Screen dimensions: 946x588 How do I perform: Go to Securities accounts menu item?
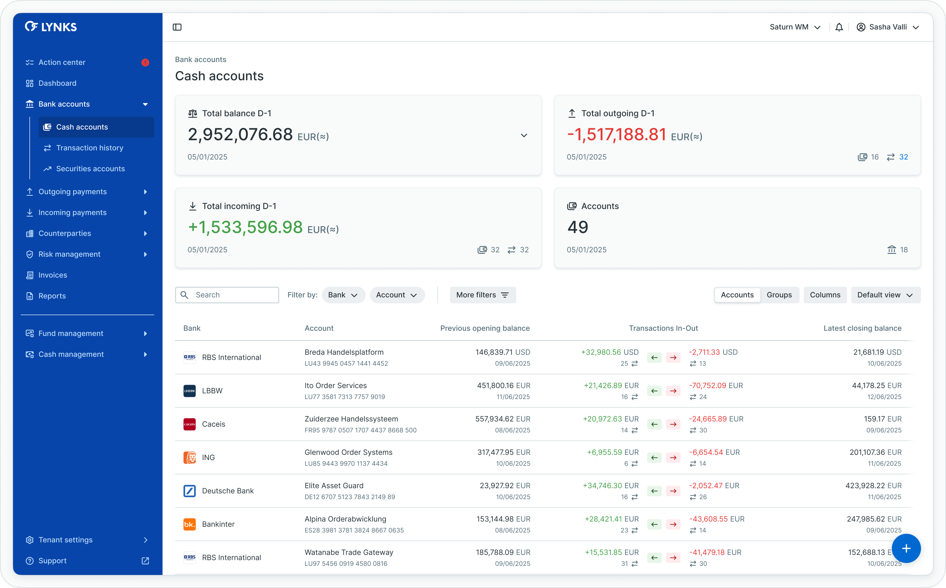[x=90, y=169]
